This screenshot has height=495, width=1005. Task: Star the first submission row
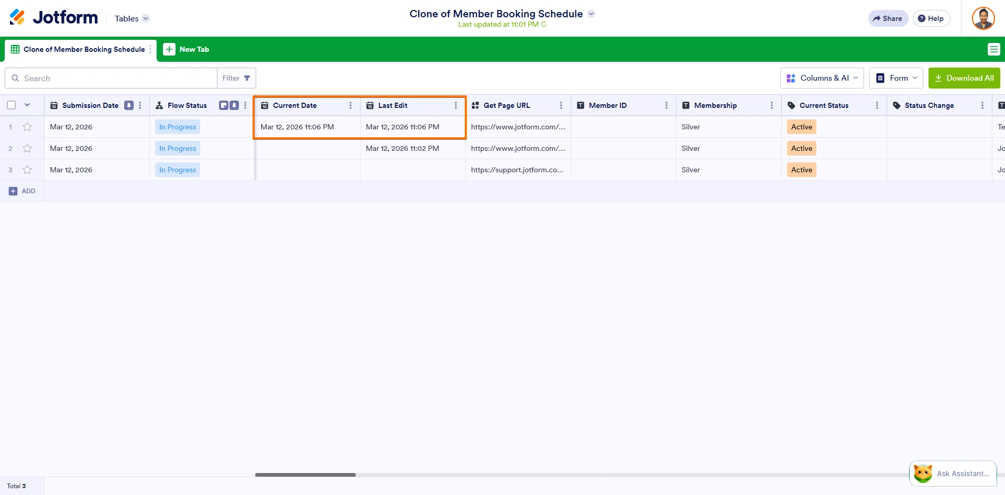click(27, 126)
